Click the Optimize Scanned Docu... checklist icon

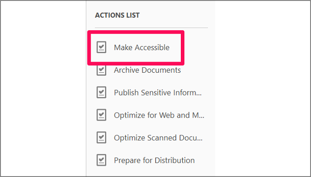point(101,138)
